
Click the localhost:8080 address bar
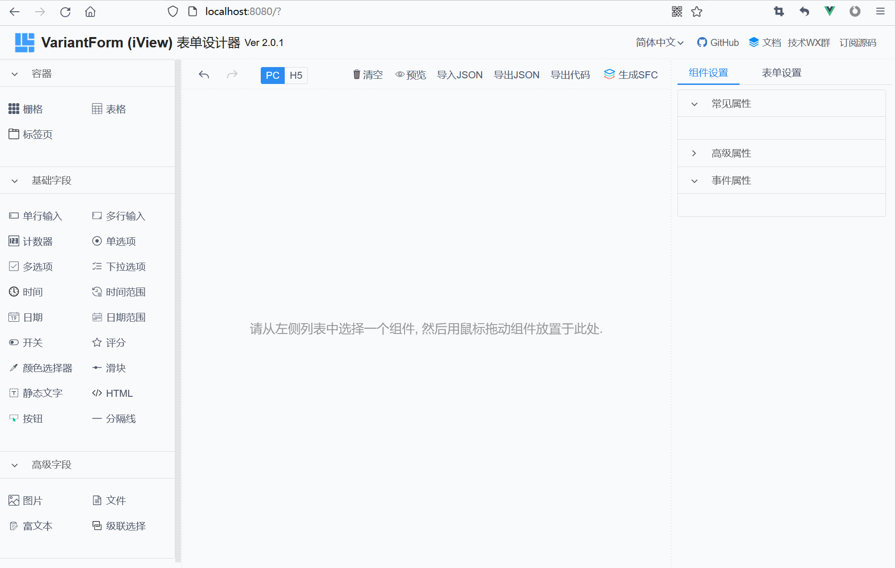coord(243,12)
